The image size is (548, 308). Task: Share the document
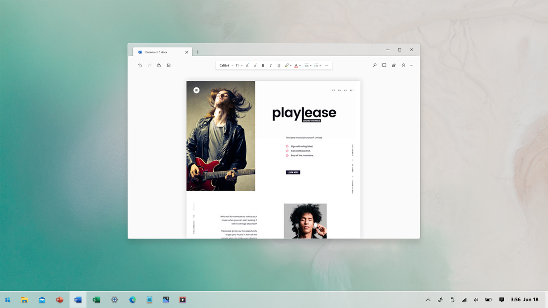point(394,66)
